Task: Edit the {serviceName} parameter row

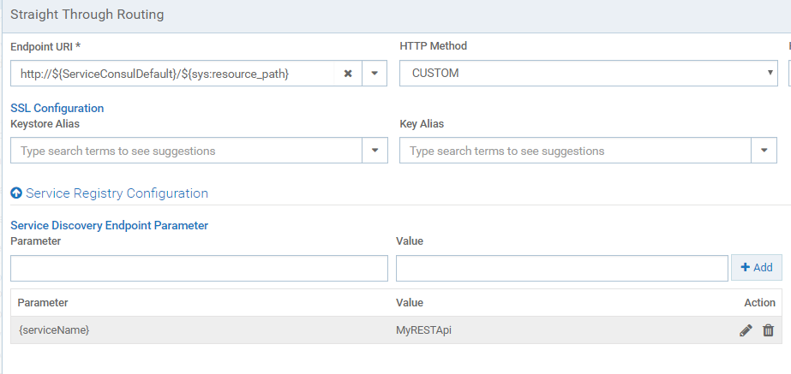Action: coord(746,330)
